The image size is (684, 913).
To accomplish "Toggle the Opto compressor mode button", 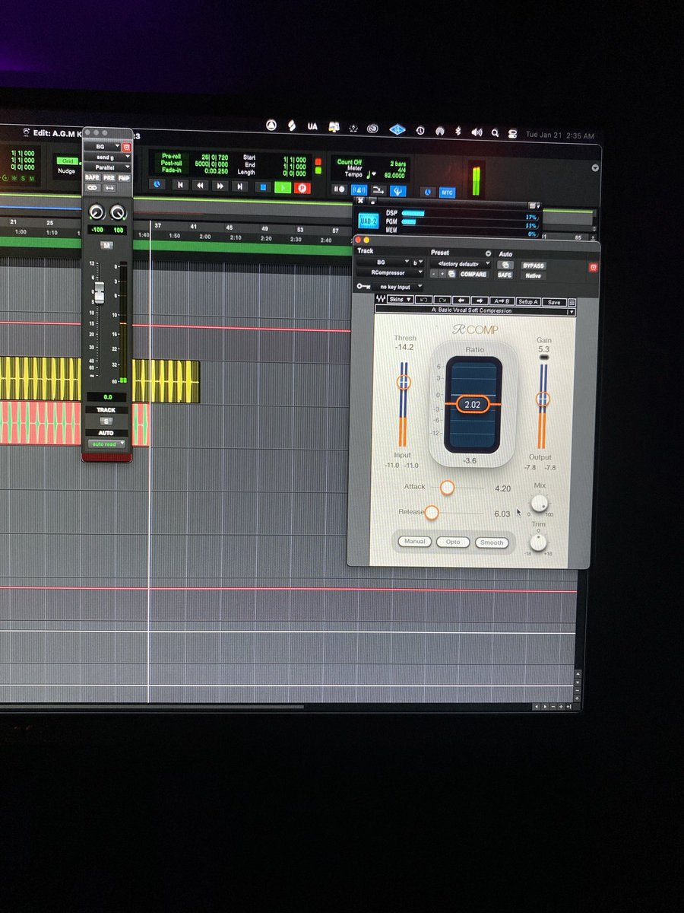I will coord(453,542).
